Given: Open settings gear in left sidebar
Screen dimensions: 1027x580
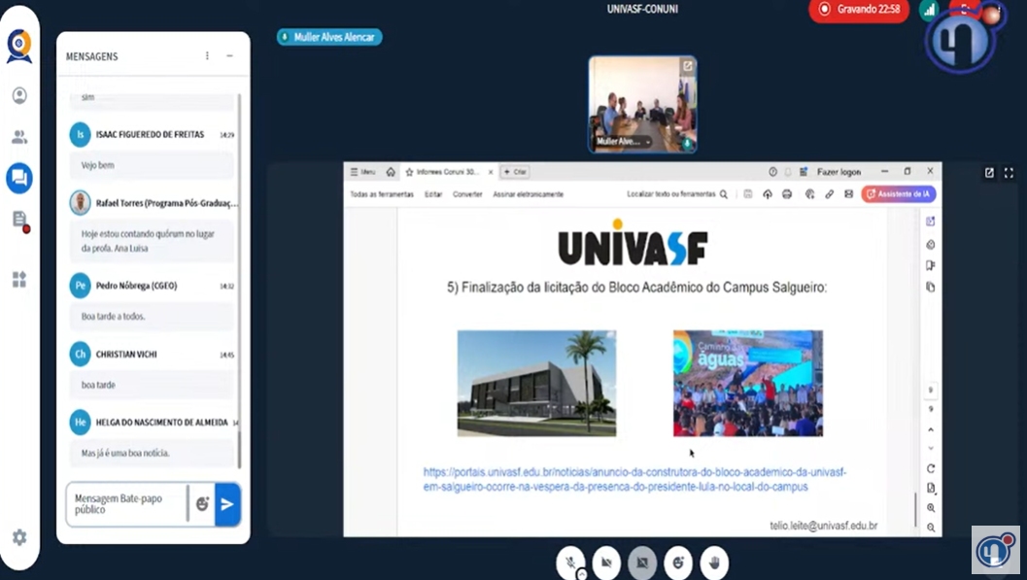Looking at the screenshot, I should pyautogui.click(x=19, y=537).
